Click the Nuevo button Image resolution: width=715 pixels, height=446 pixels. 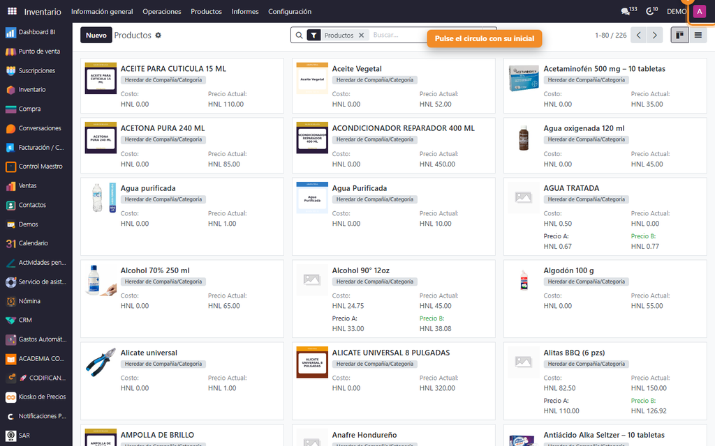[x=96, y=35]
